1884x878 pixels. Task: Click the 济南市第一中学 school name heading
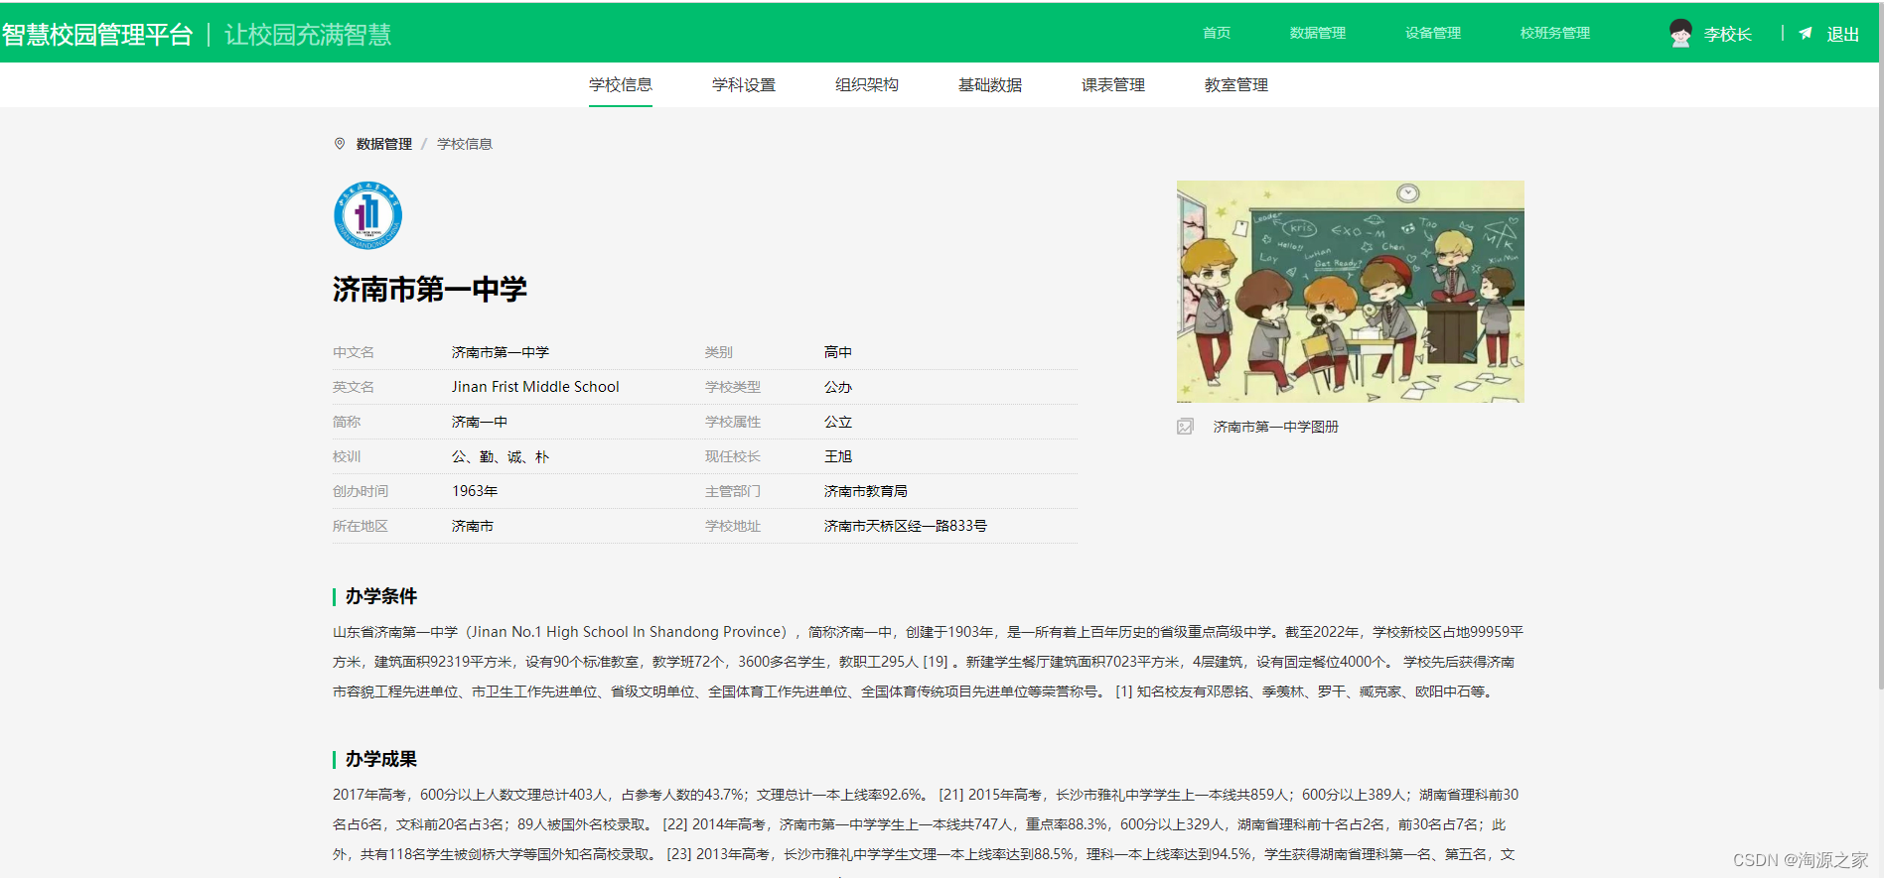pos(430,290)
